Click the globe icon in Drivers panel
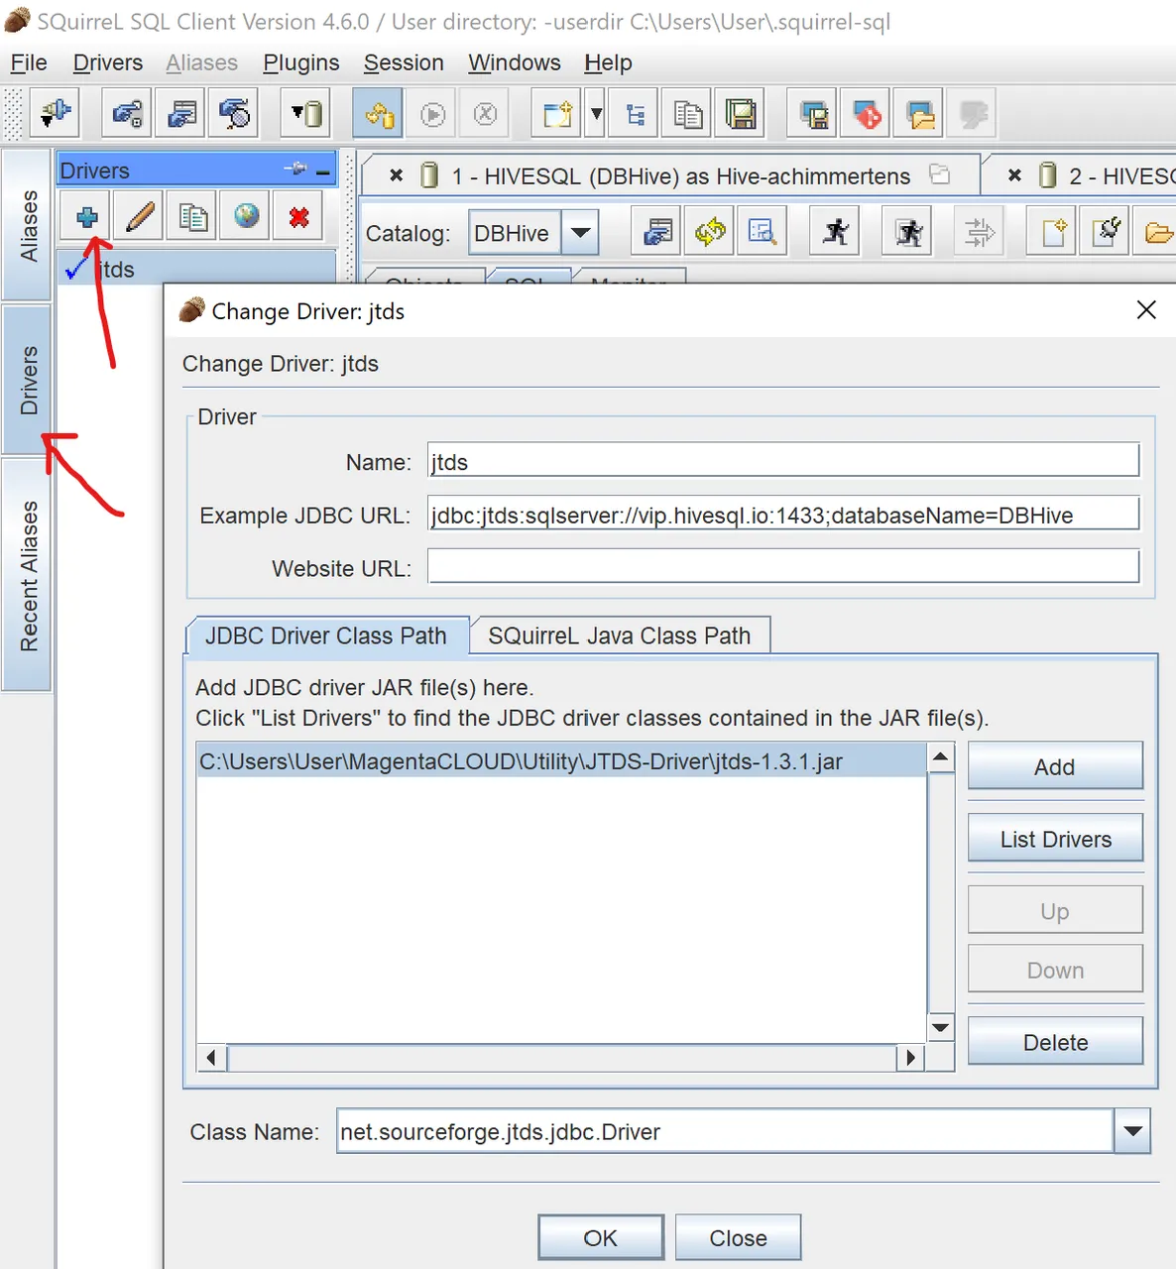Image resolution: width=1176 pixels, height=1269 pixels. tap(246, 216)
